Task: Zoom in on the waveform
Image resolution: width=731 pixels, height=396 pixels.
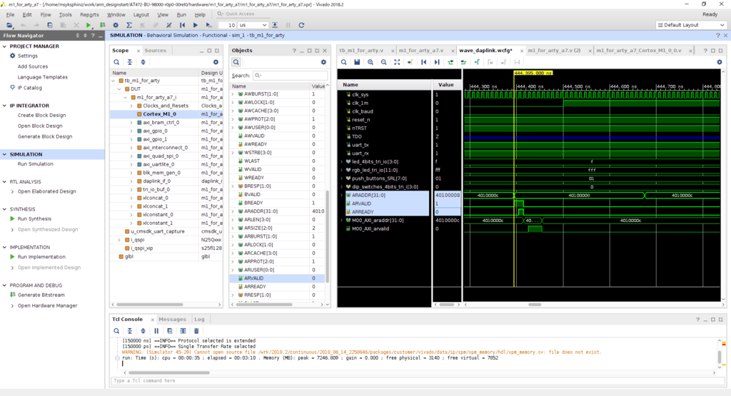Action: 370,62
